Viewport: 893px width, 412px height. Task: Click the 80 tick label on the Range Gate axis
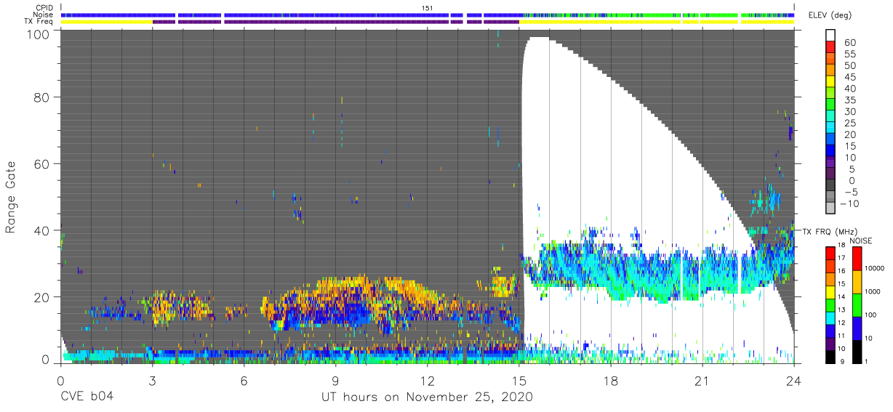point(41,97)
